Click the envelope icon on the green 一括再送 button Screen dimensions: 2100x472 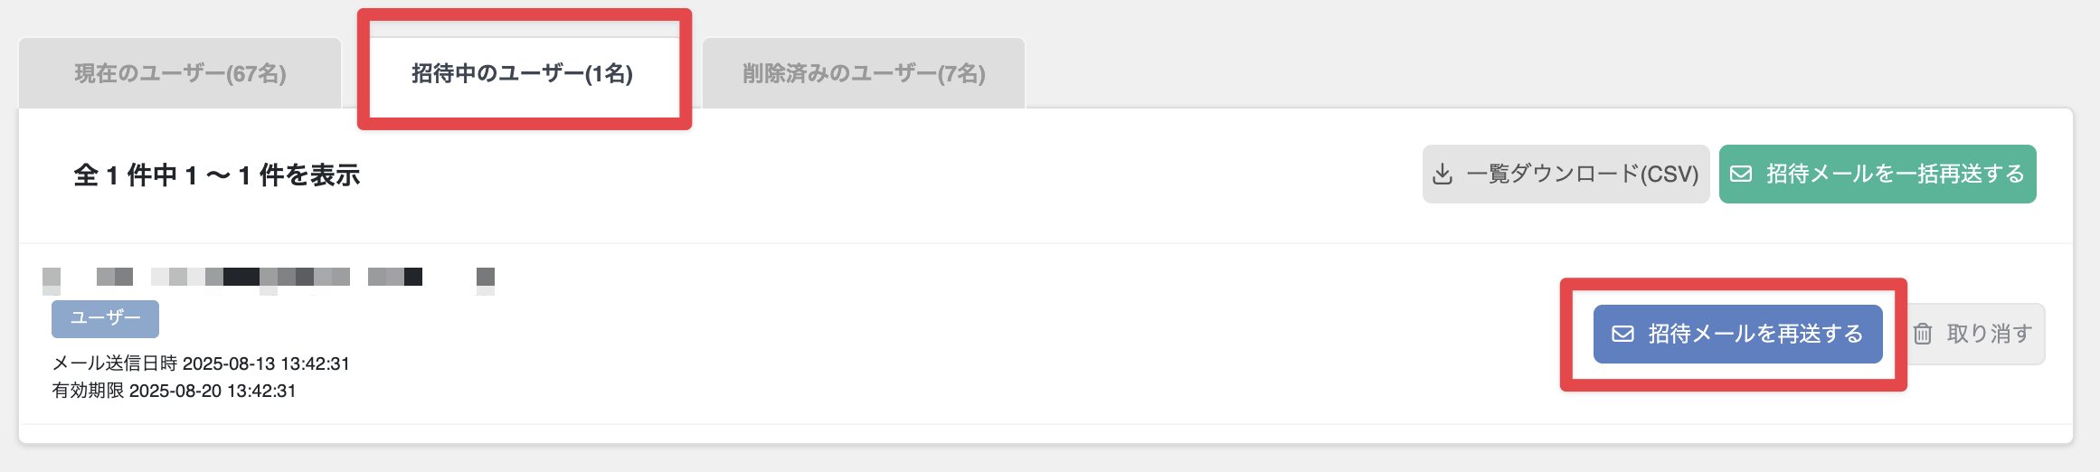point(1741,174)
